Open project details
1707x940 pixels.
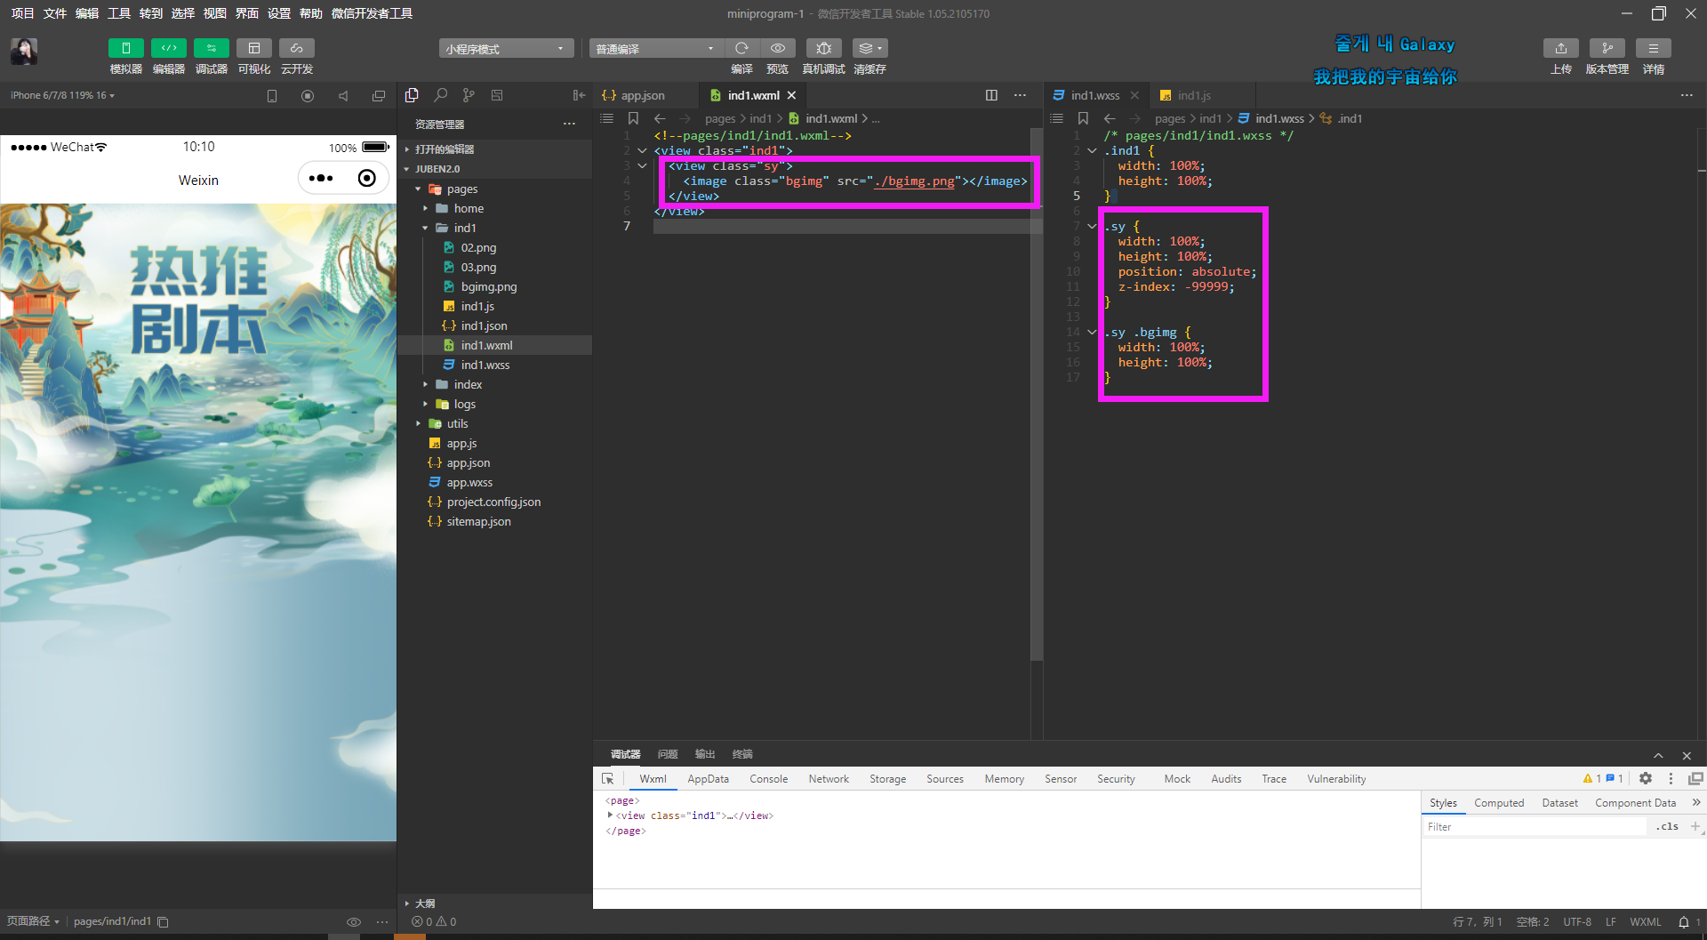(1654, 48)
